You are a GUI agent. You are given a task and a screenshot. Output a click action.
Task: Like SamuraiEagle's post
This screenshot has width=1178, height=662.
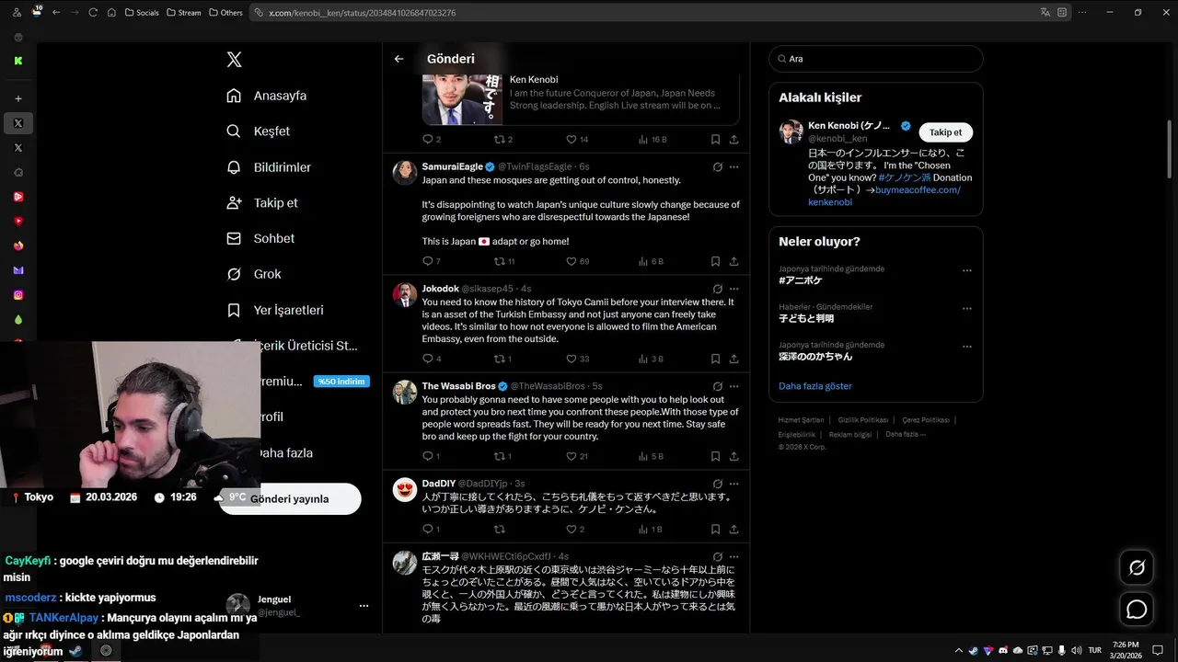577,262
